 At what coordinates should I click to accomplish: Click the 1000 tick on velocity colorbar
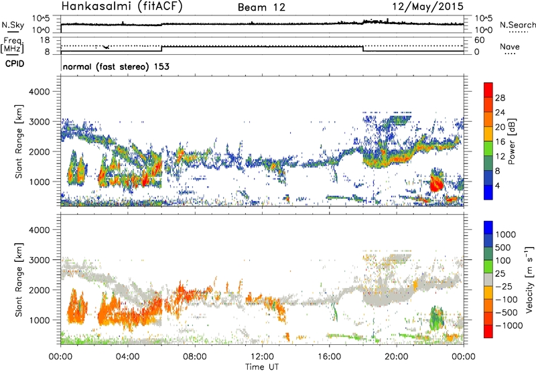pos(506,234)
